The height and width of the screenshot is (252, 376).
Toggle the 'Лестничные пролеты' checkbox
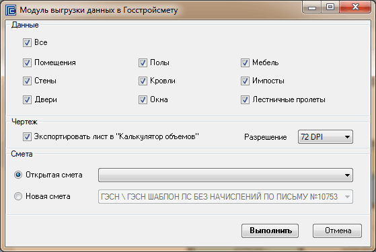pyautogui.click(x=245, y=99)
